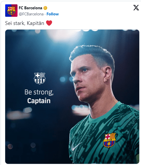Click the colored FCB crest on jersey

pos(109,140)
